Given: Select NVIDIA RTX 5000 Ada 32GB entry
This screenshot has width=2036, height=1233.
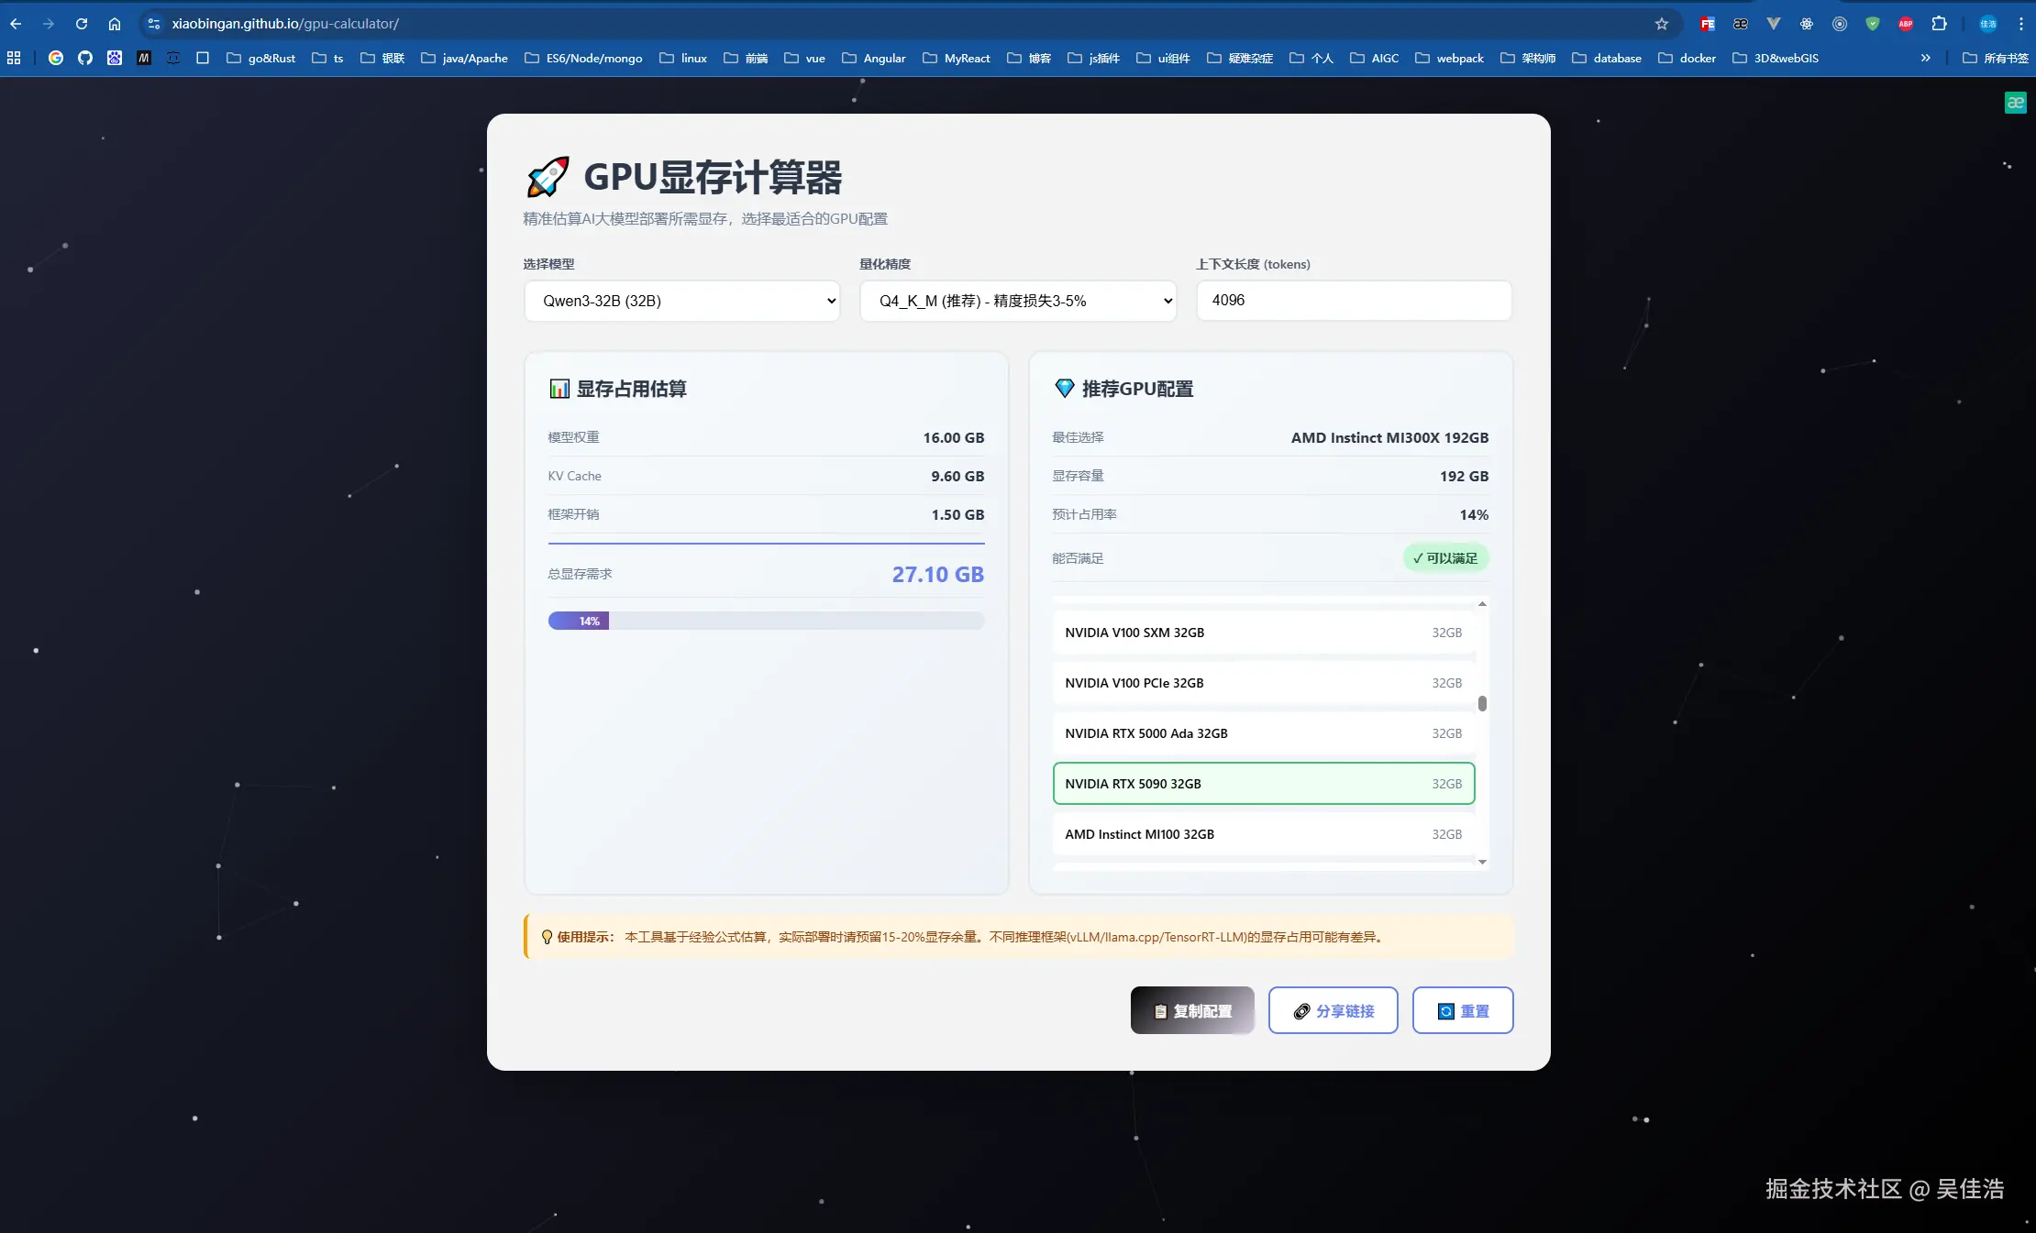Looking at the screenshot, I should coord(1263,733).
